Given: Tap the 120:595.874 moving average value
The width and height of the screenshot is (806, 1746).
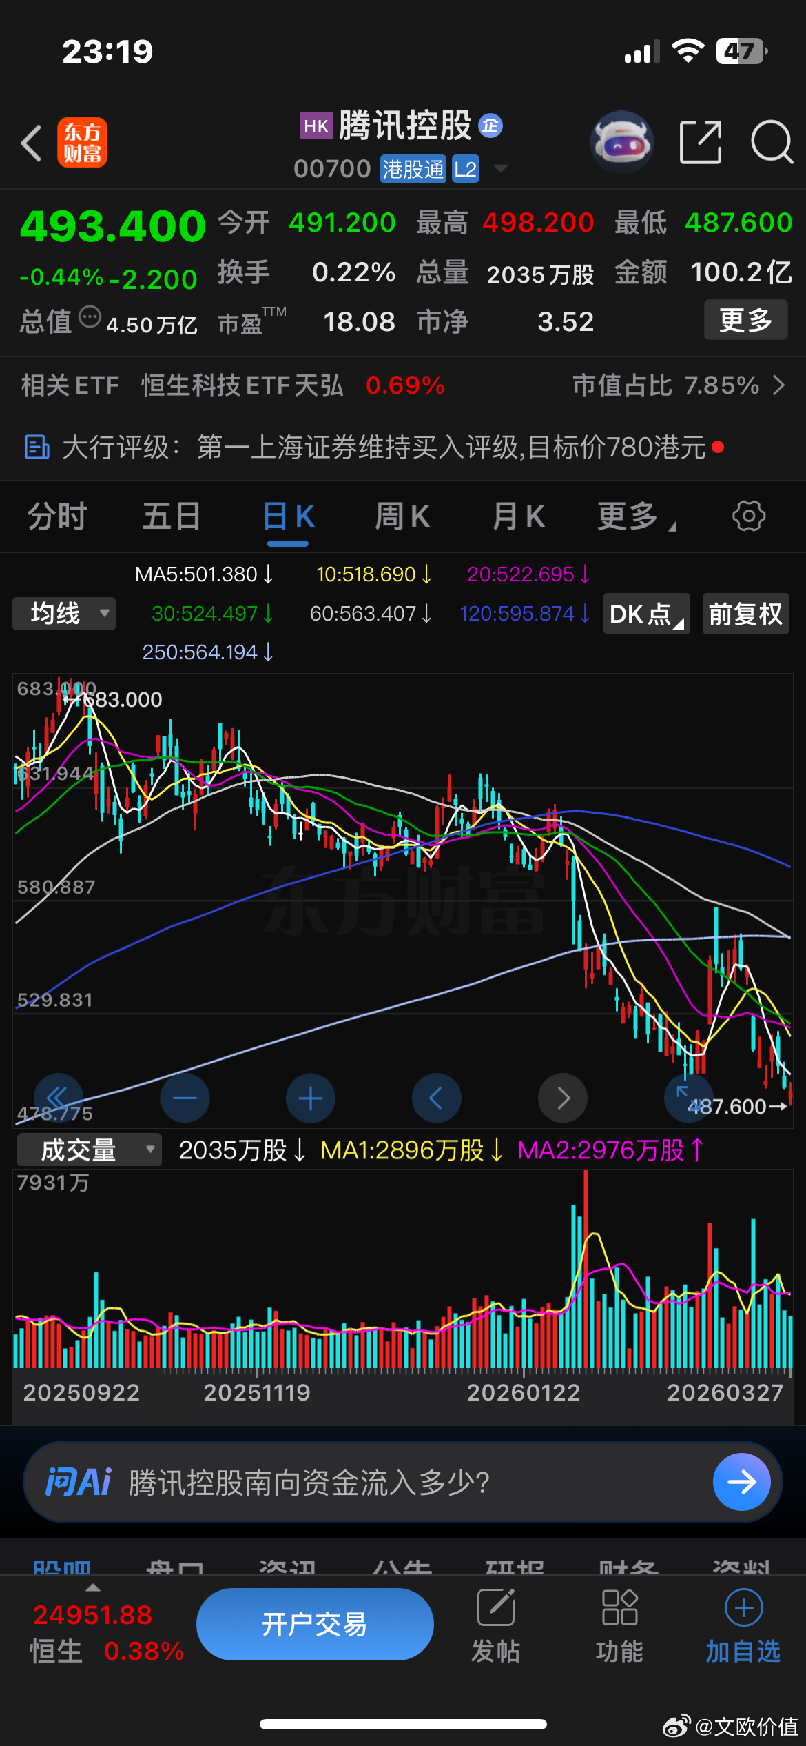Looking at the screenshot, I should [x=525, y=613].
